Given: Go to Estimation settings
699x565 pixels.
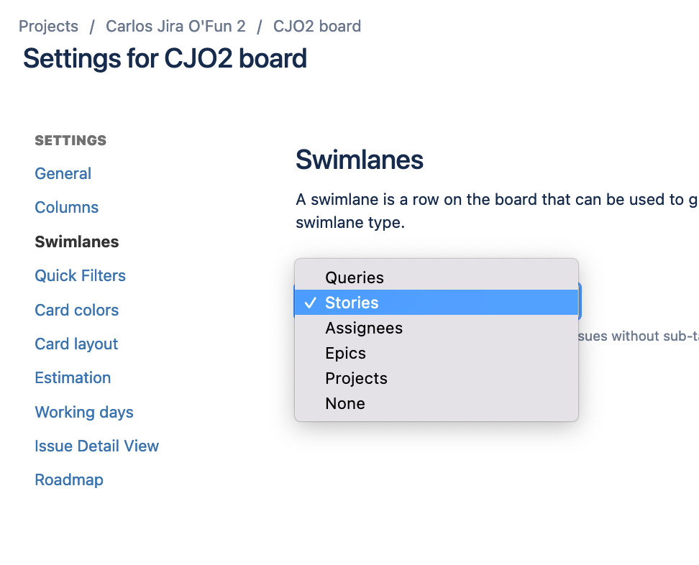Looking at the screenshot, I should tap(73, 377).
